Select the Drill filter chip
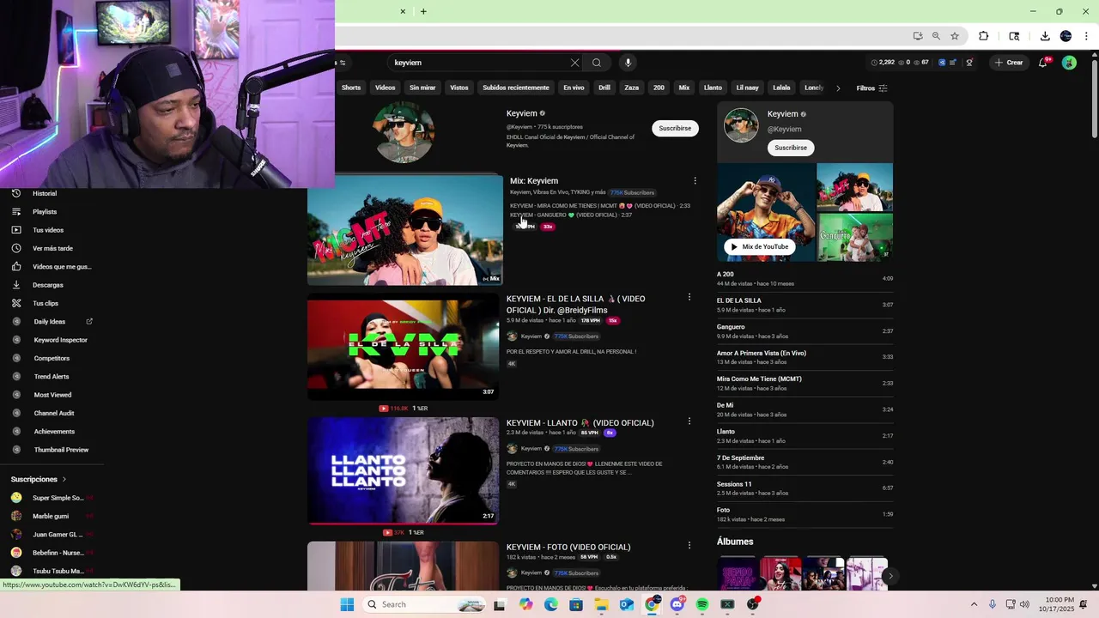Viewport: 1099px width, 618px height. (x=604, y=88)
